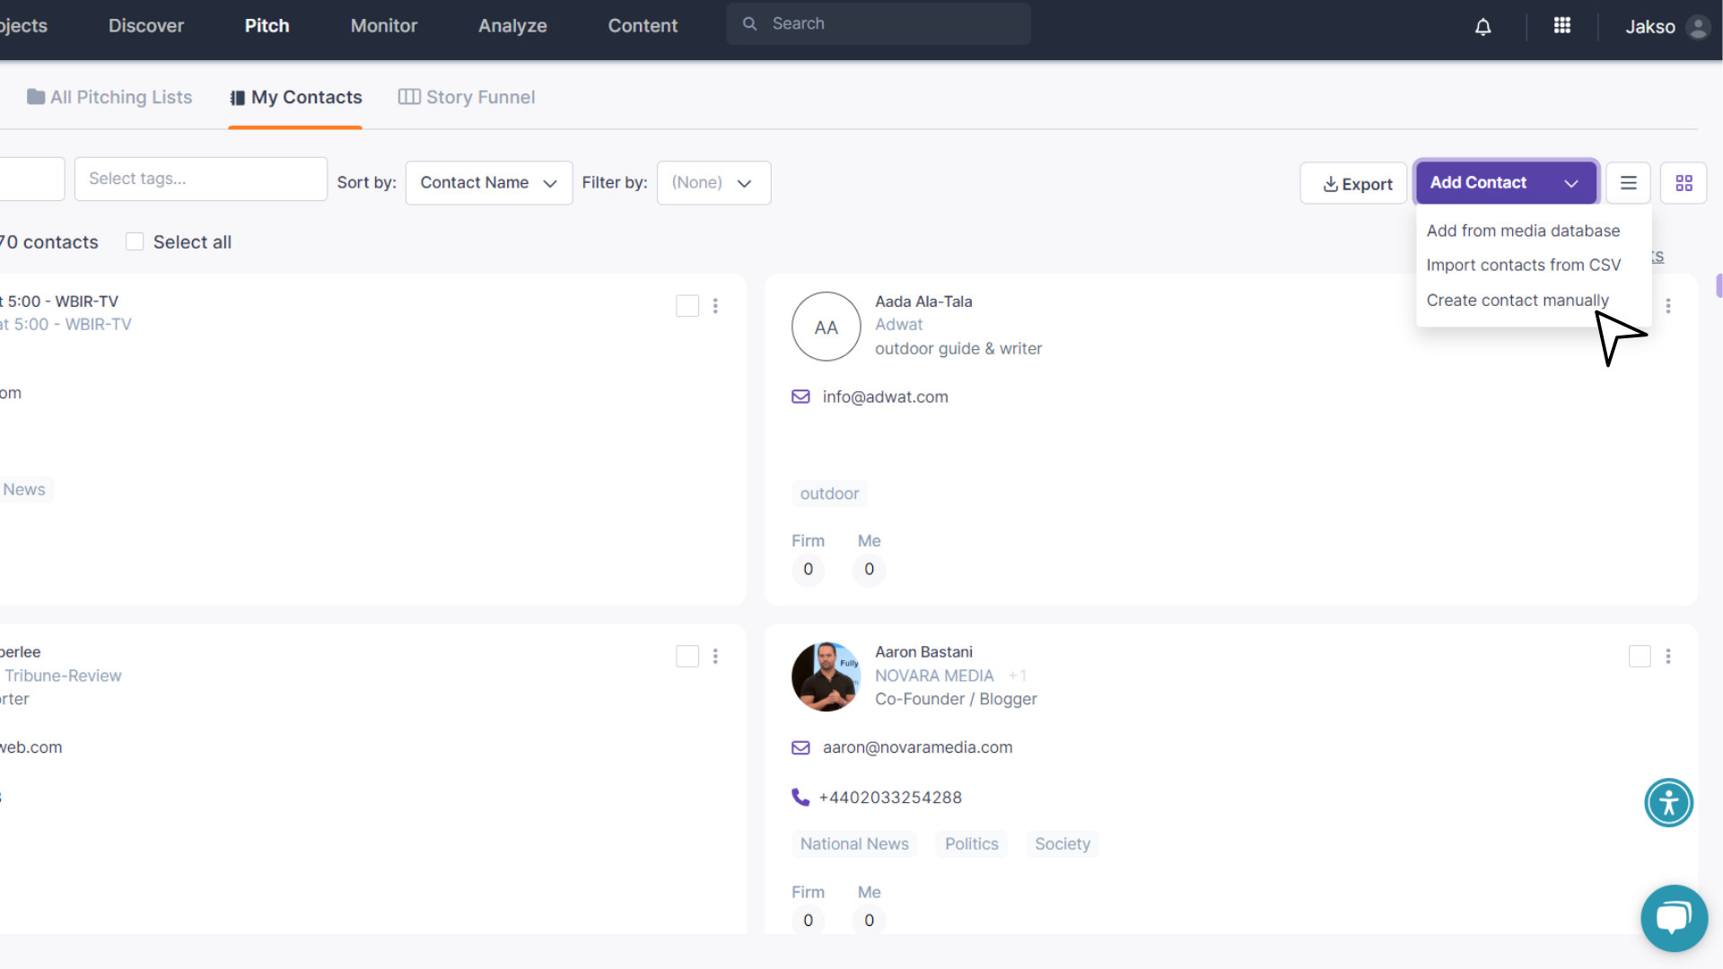The width and height of the screenshot is (1723, 969).
Task: Click the AA initials avatar
Action: pos(827,327)
